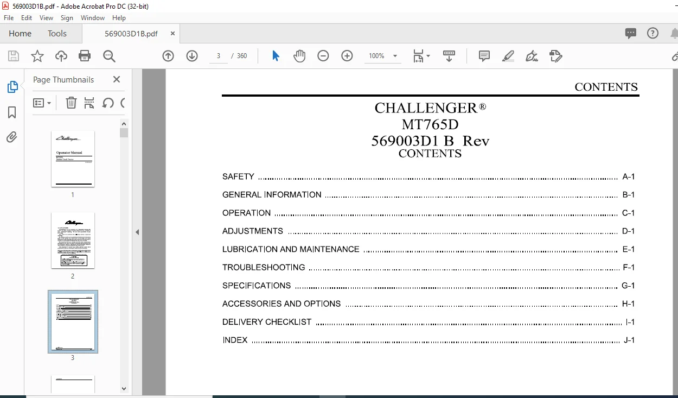The width and height of the screenshot is (678, 398).
Task: Open the notifications bell
Action: 674,33
